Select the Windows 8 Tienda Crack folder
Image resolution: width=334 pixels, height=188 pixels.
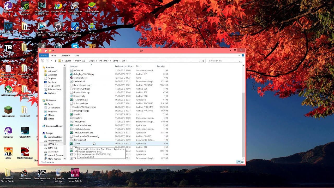[8, 175]
